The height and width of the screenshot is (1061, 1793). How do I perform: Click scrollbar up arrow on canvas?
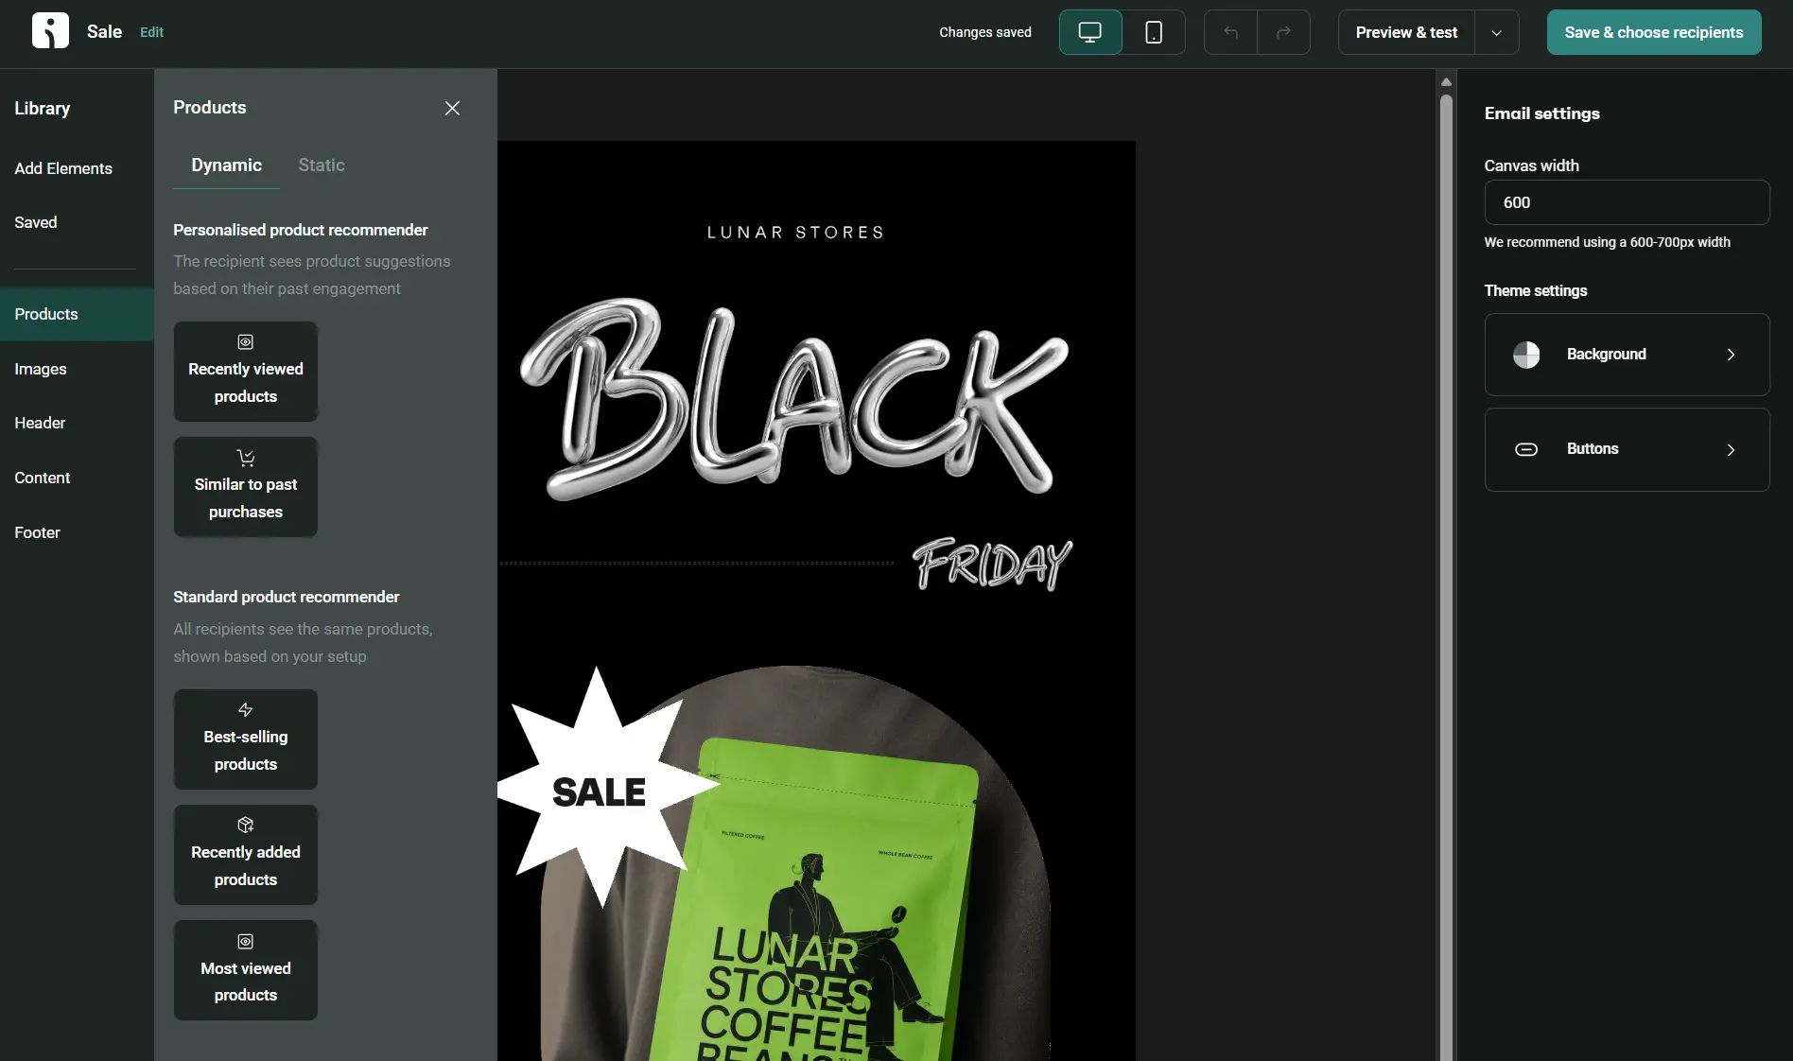point(1446,81)
